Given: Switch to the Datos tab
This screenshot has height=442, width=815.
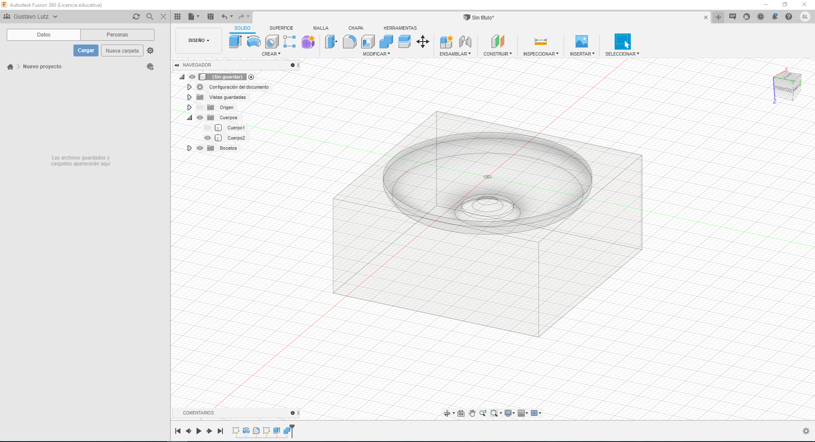Looking at the screenshot, I should tap(44, 35).
